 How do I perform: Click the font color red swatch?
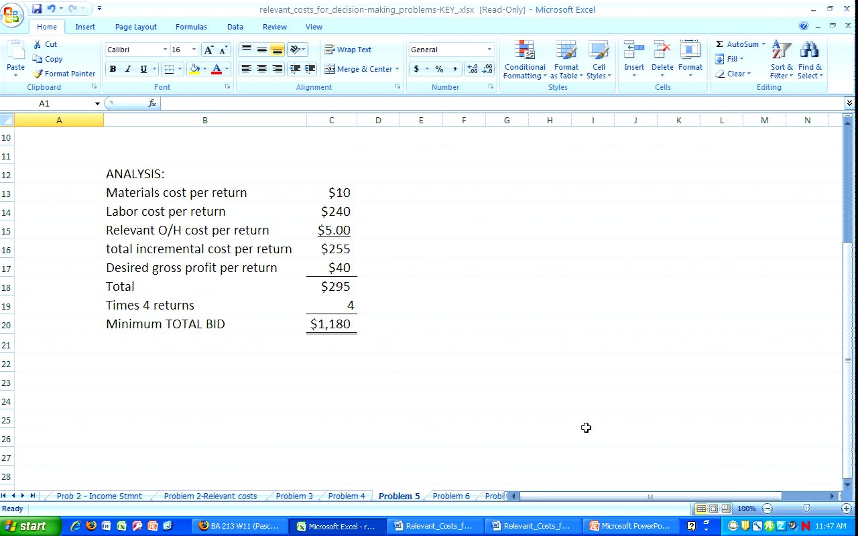[x=216, y=69]
